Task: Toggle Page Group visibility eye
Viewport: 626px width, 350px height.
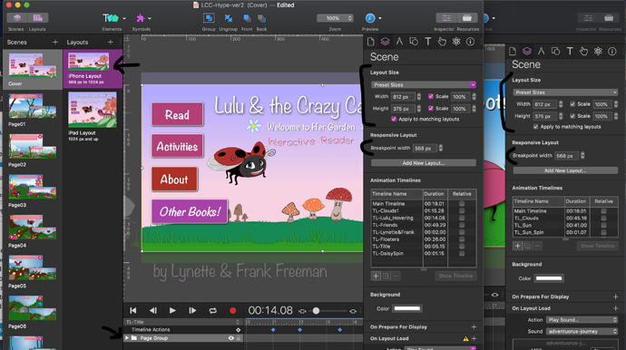Action: coord(230,338)
